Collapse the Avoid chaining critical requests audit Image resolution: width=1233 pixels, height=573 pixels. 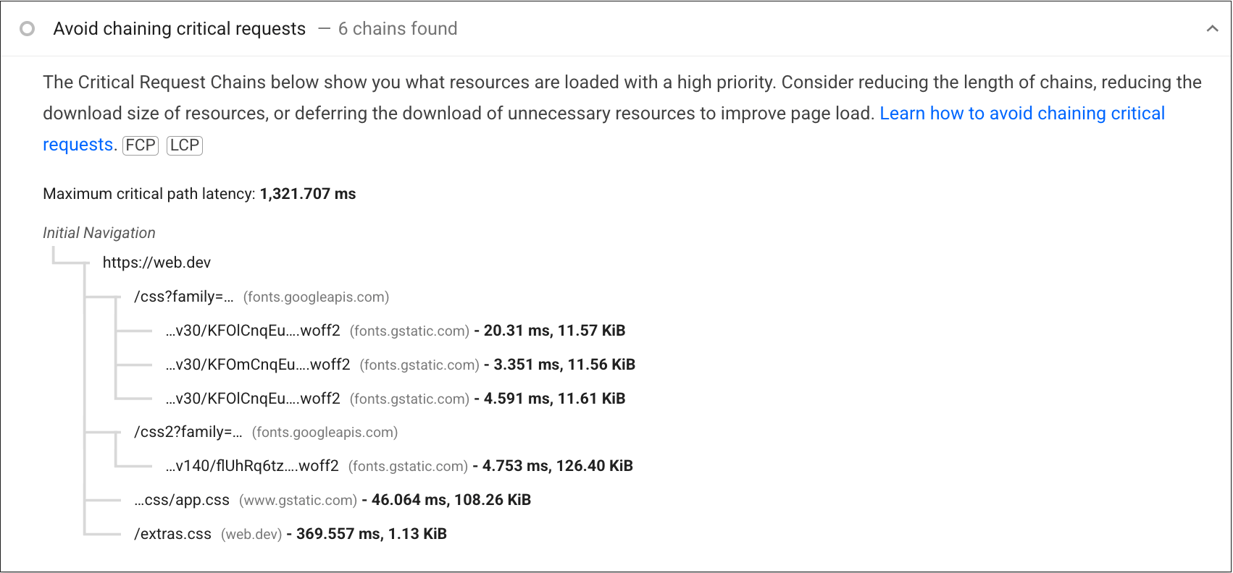tap(1213, 29)
